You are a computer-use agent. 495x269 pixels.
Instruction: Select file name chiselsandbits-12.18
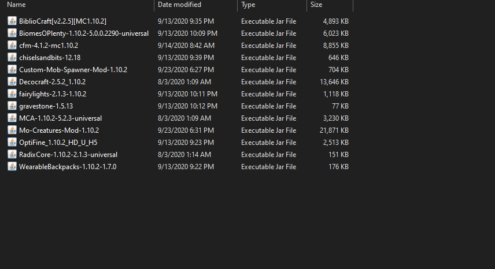pos(50,58)
